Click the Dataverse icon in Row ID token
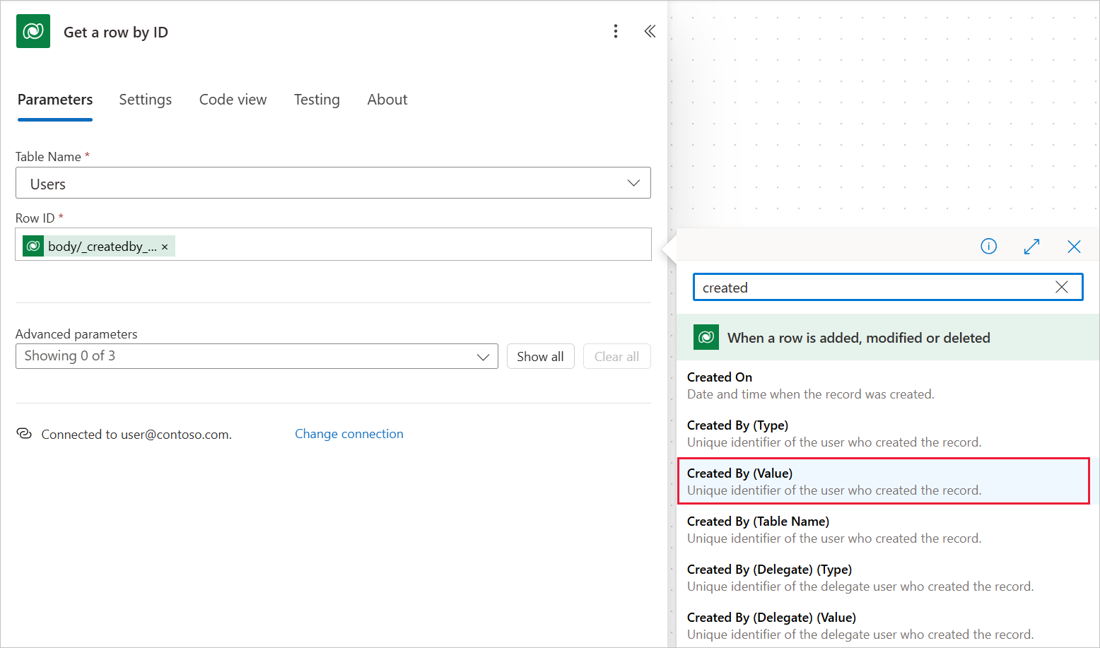The height and width of the screenshot is (648, 1100). [x=33, y=246]
